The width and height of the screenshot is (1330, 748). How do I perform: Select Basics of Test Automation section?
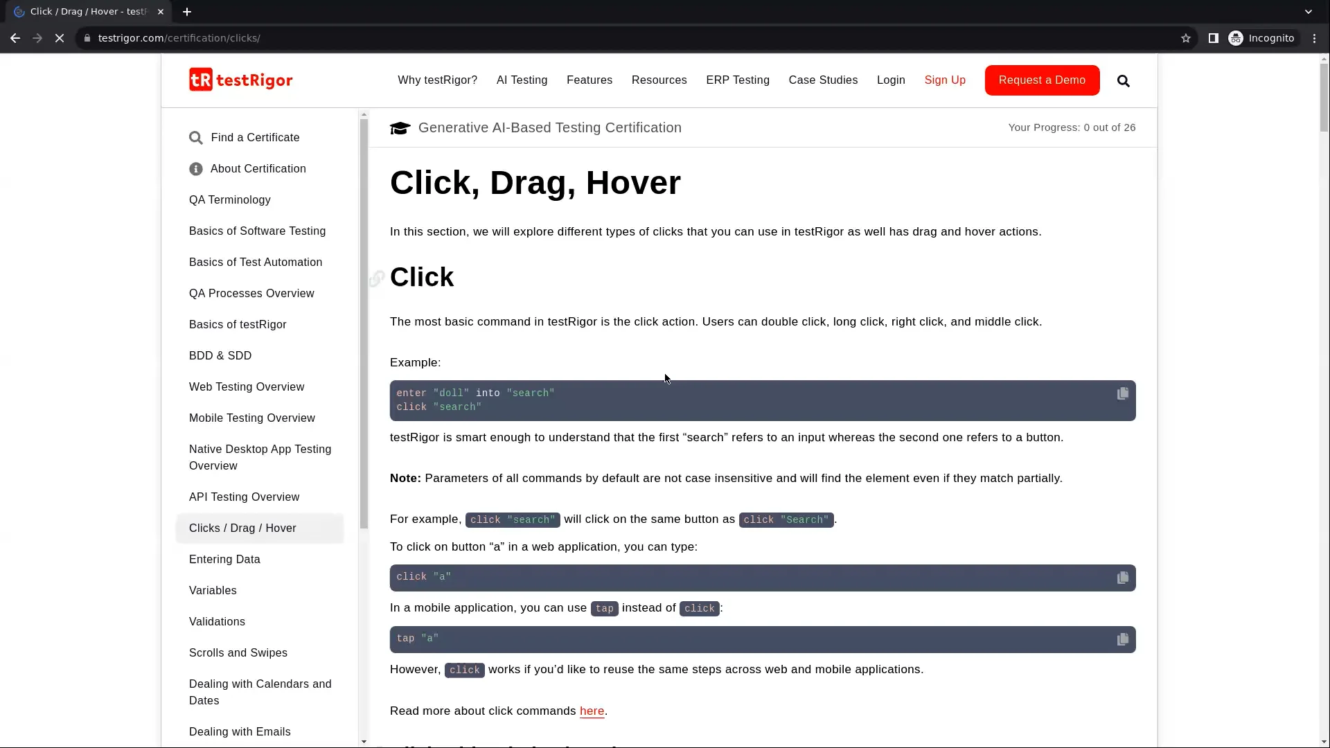(x=256, y=262)
